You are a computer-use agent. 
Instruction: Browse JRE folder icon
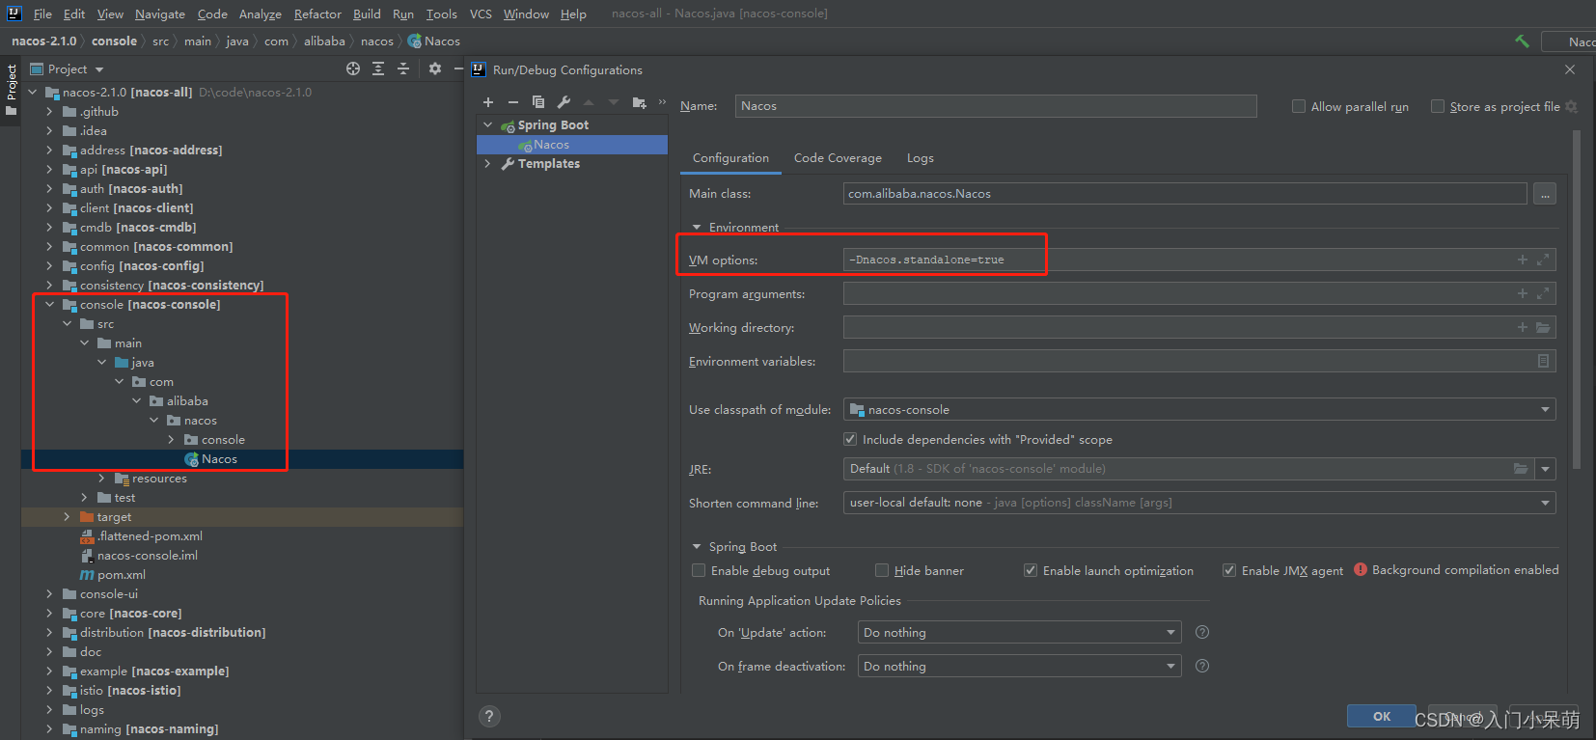pyautogui.click(x=1521, y=469)
